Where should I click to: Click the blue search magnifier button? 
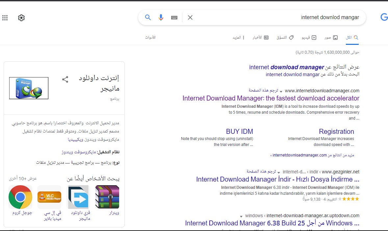pyautogui.click(x=148, y=17)
